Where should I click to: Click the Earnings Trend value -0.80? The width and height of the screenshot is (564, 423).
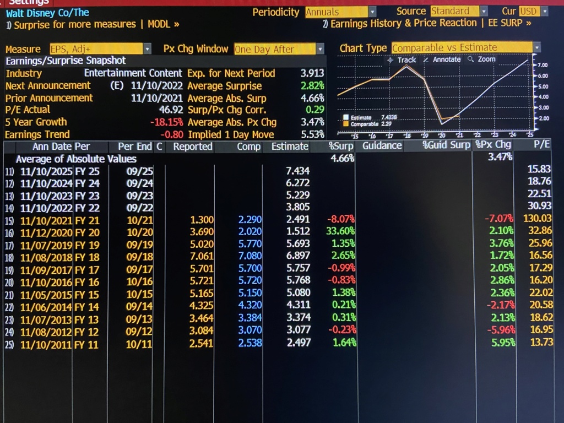[172, 134]
